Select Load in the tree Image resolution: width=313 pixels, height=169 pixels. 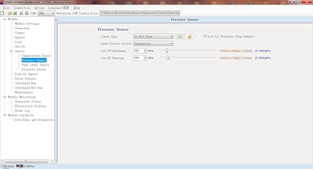(x=18, y=42)
